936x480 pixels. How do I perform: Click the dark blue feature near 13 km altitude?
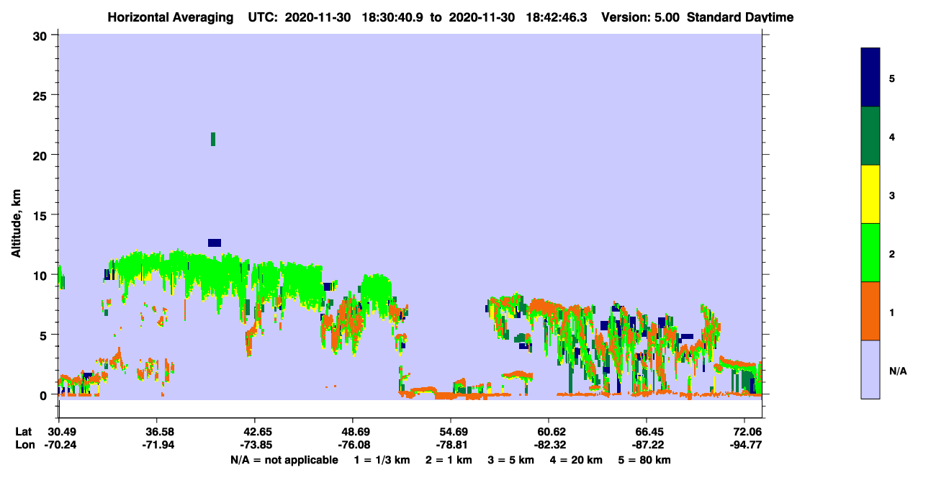click(x=215, y=243)
